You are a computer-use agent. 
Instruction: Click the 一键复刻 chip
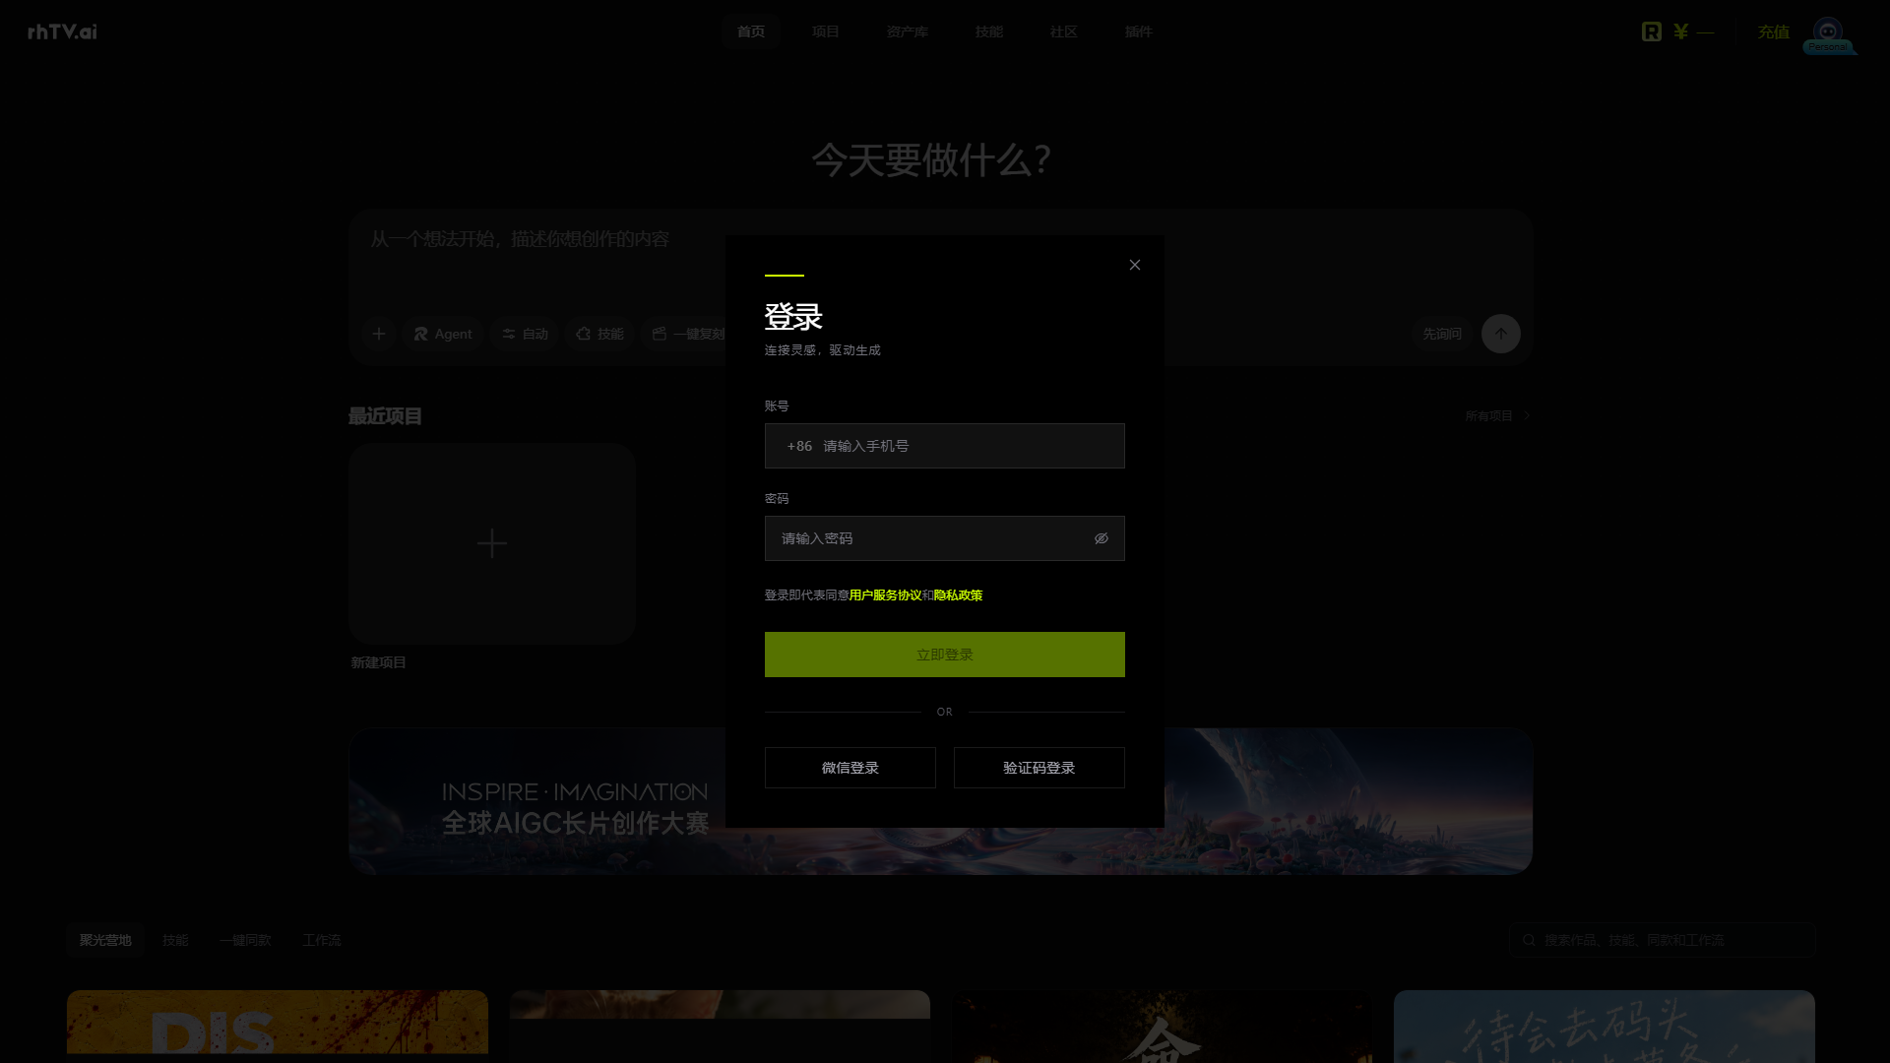(688, 334)
